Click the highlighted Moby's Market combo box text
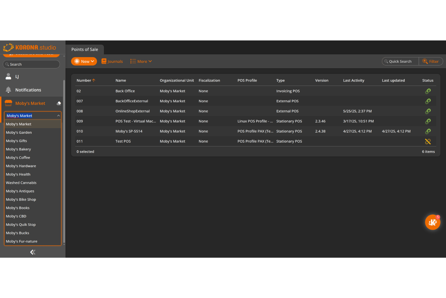Image resolution: width=446 pixels, height=298 pixels. [19, 116]
